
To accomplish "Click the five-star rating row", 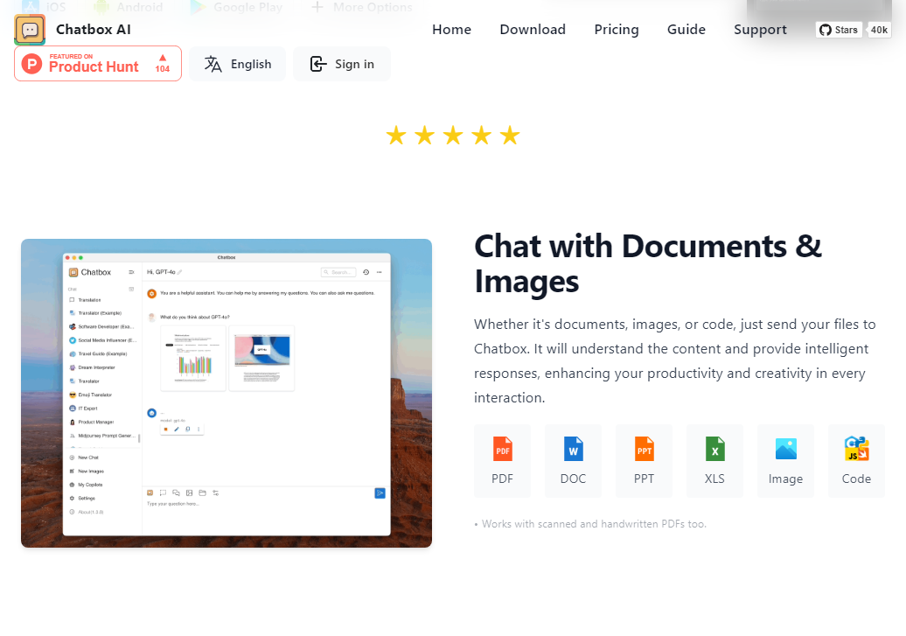I will (453, 136).
